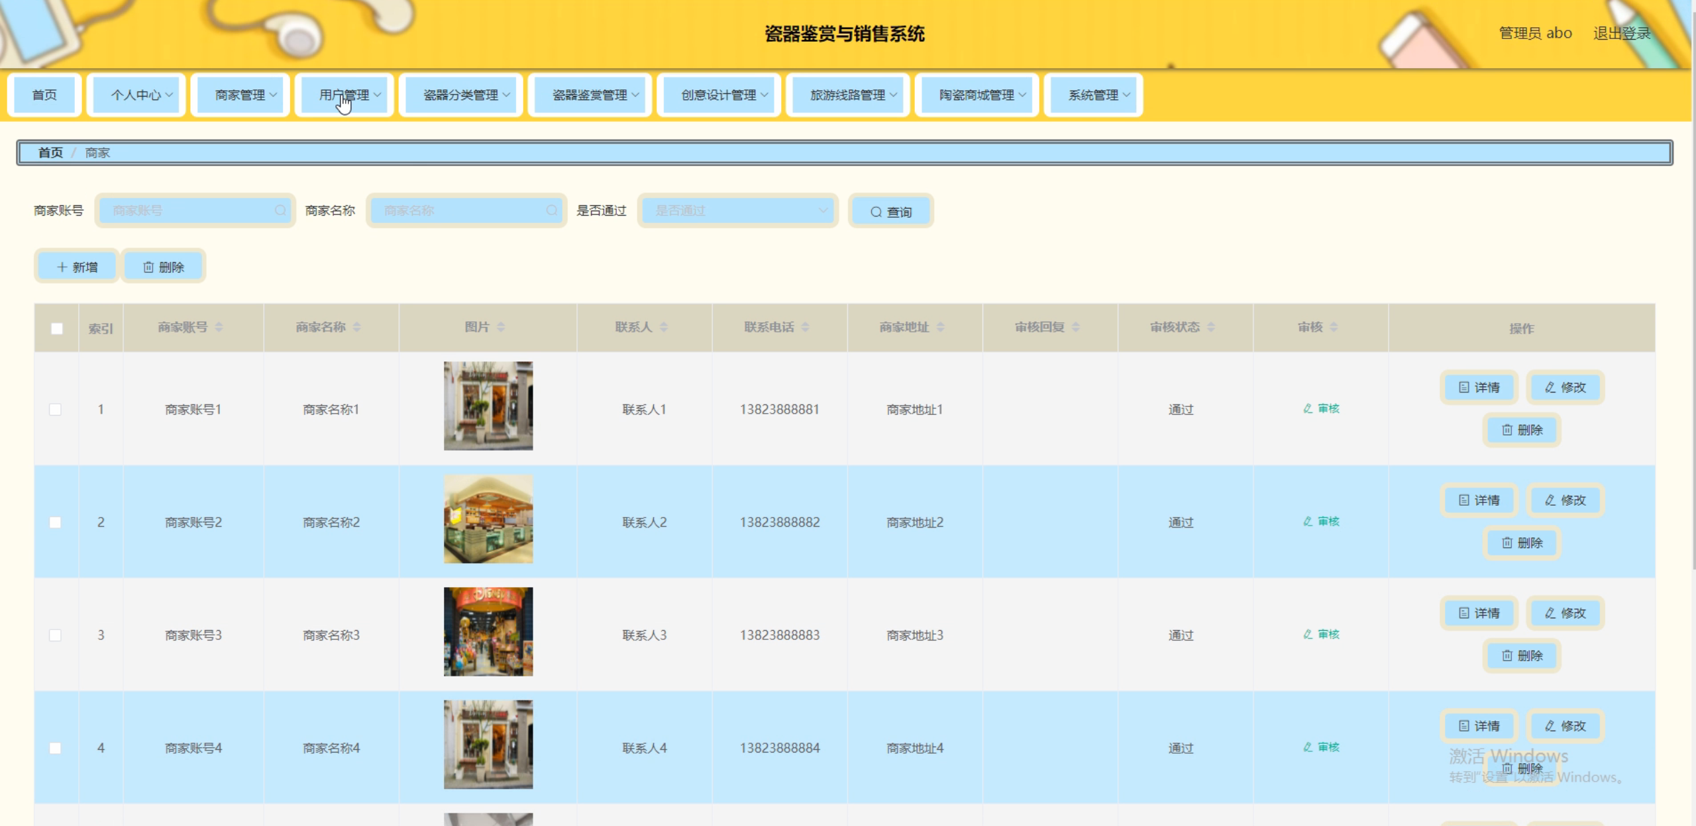
Task: Click the magnifier icon in 商家名称 field
Action: tap(551, 210)
